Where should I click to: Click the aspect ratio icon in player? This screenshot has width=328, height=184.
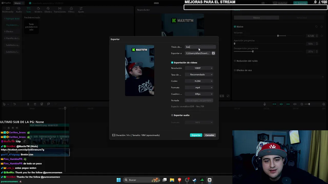[222, 96]
